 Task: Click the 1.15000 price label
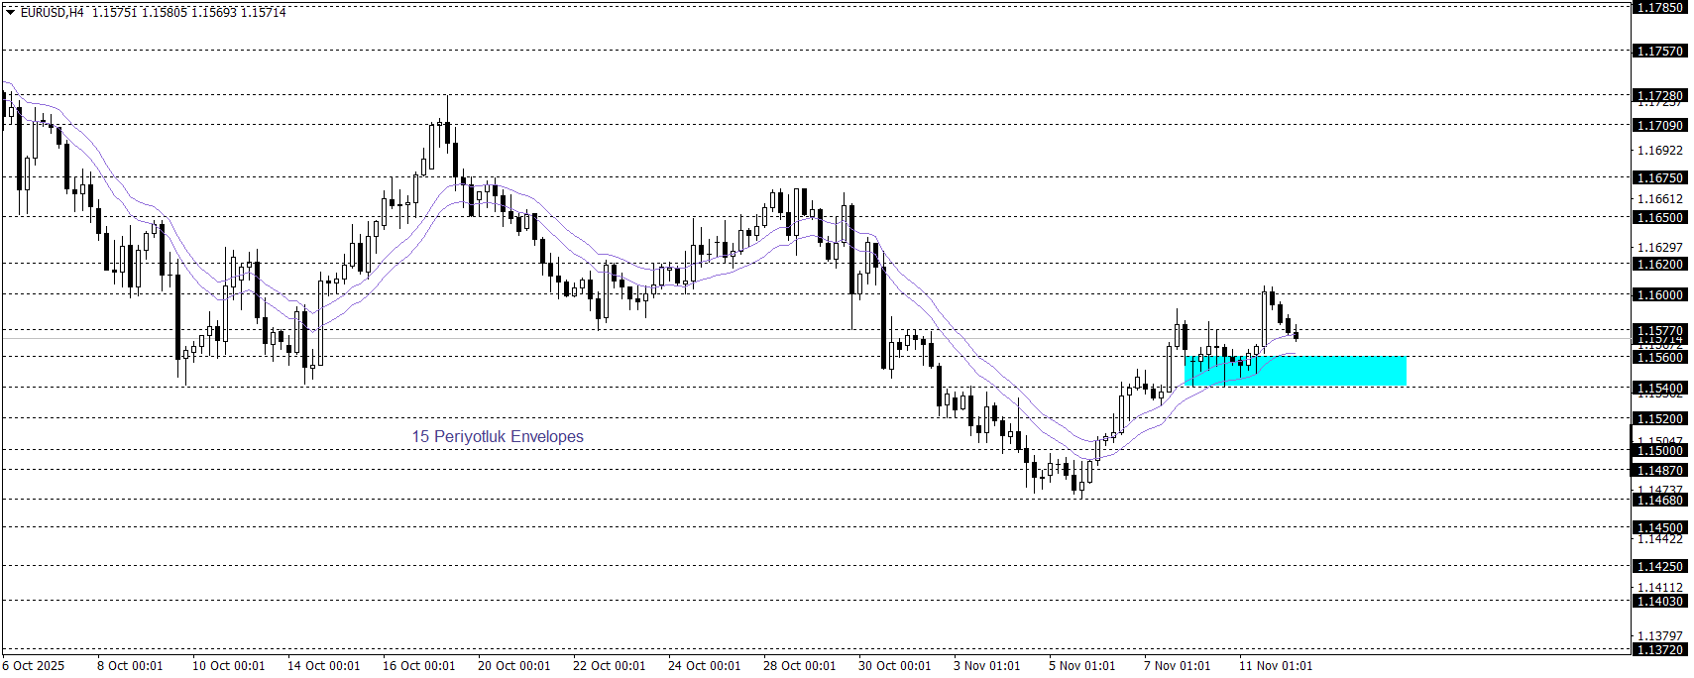coord(1659,450)
